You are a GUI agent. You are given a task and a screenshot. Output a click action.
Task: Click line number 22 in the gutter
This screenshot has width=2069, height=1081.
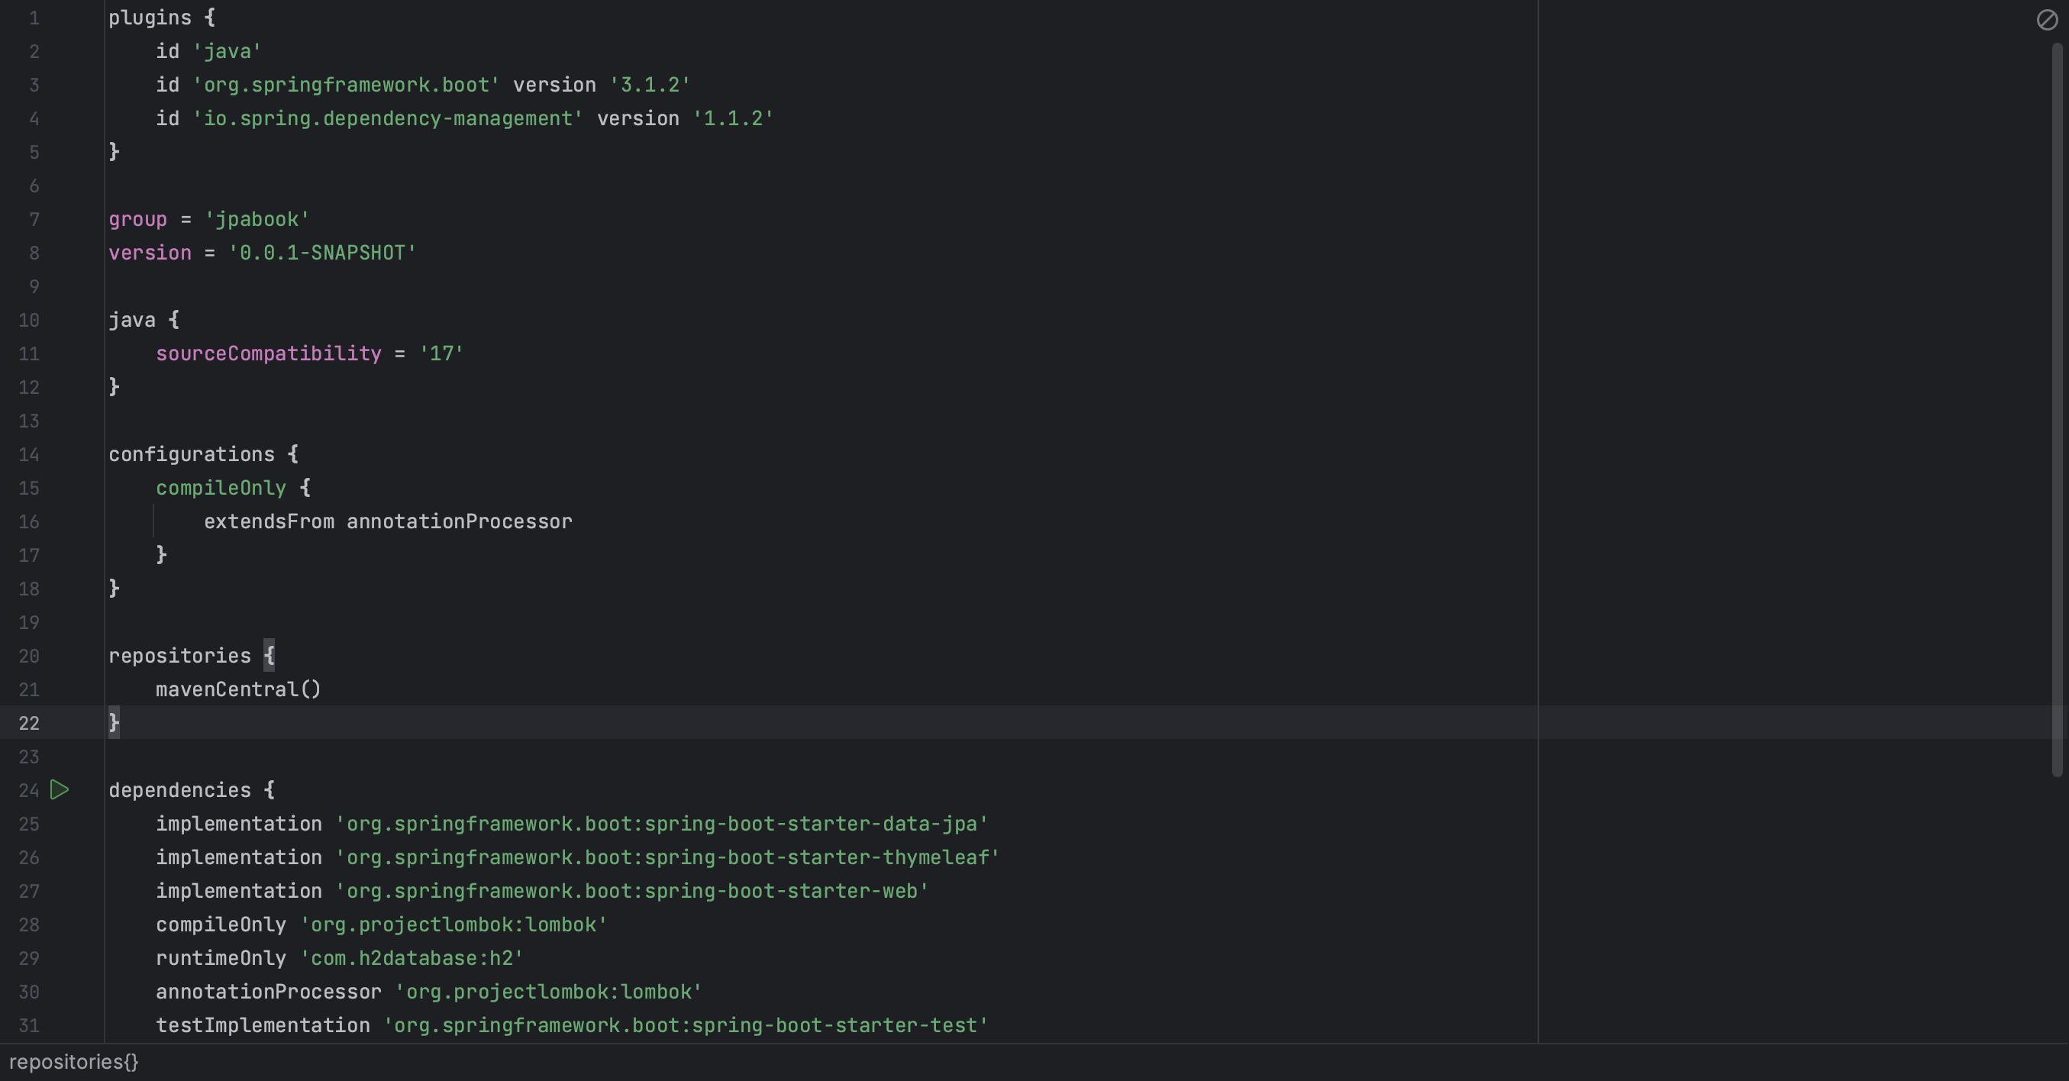click(29, 723)
